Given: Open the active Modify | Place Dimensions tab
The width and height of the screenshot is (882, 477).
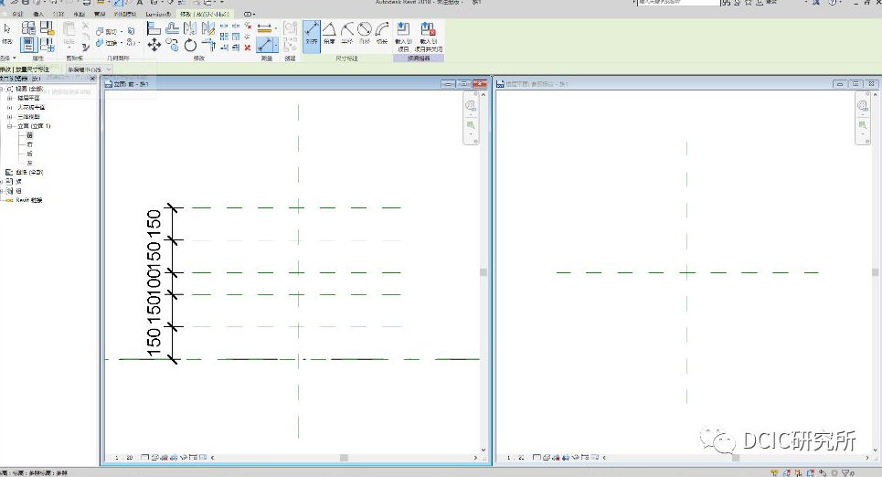Looking at the screenshot, I should tap(204, 14).
